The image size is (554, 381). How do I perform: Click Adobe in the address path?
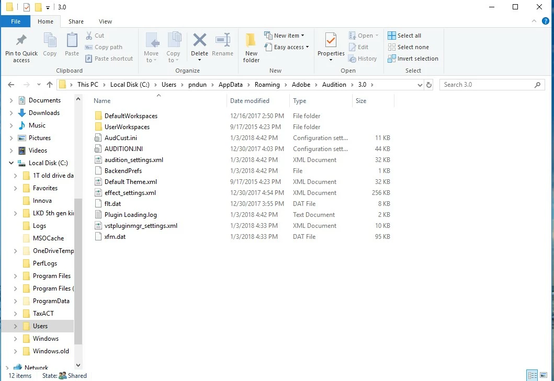point(301,85)
